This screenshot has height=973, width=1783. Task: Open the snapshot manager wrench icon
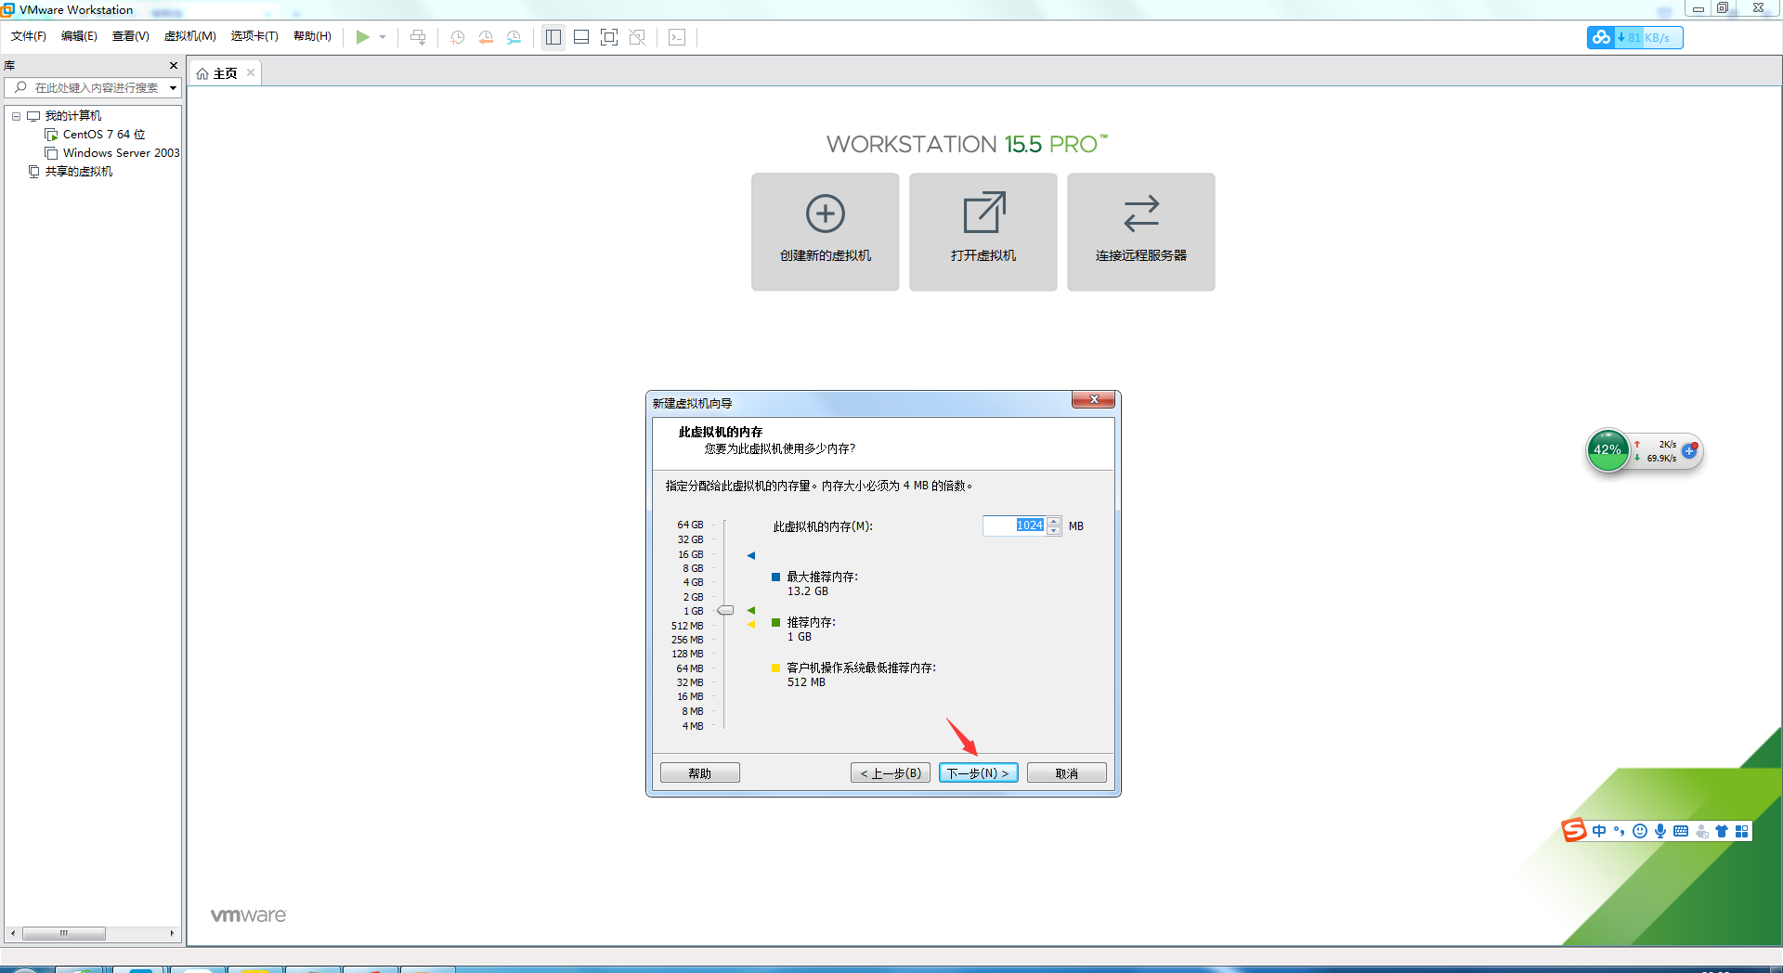click(x=514, y=37)
